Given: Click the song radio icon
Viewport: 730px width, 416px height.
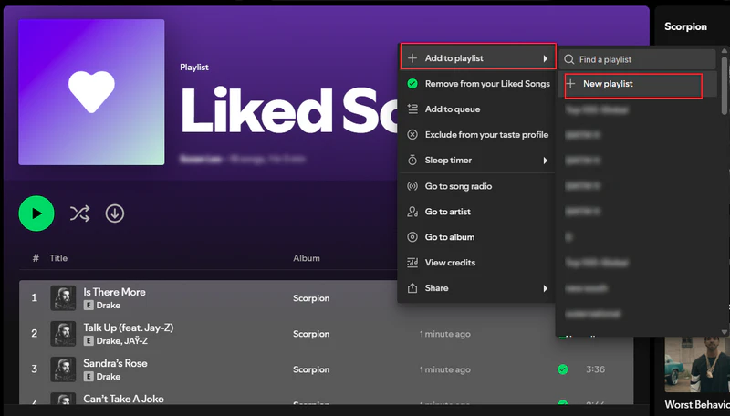Looking at the screenshot, I should pyautogui.click(x=412, y=186).
